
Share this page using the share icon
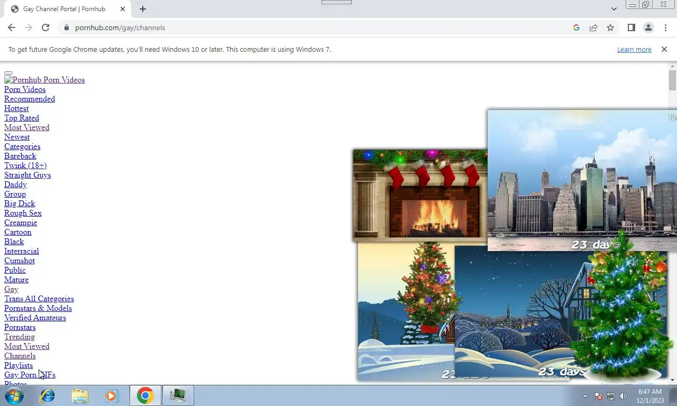tap(593, 27)
